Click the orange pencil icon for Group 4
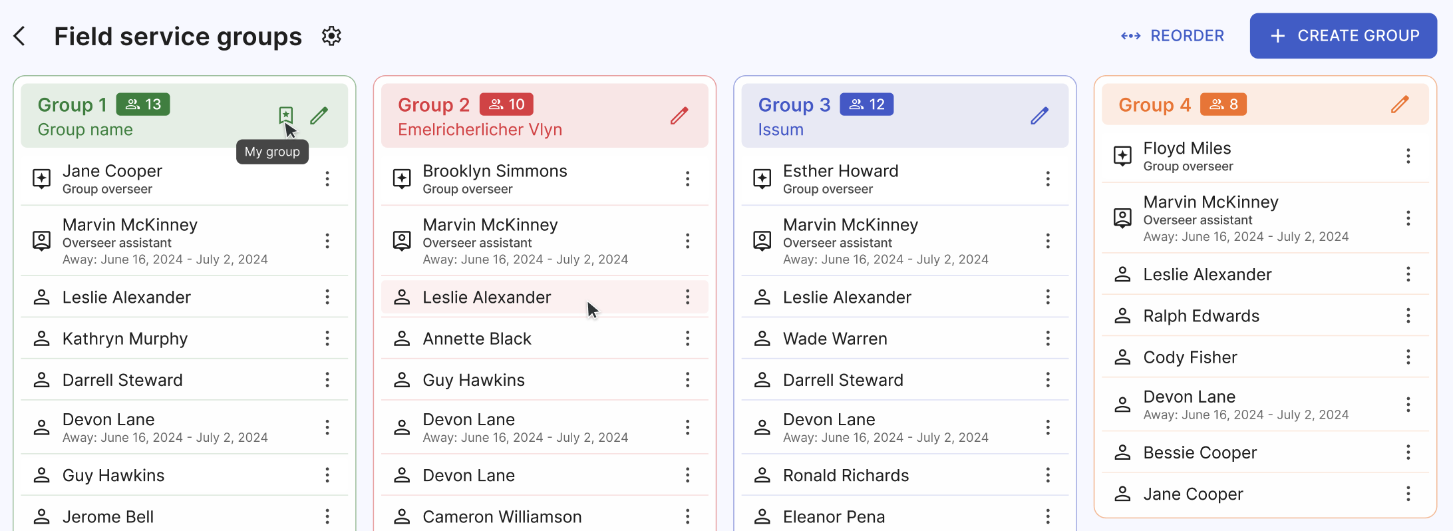 [1400, 104]
